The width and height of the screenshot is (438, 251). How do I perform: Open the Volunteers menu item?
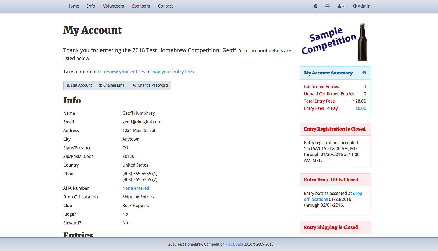pos(113,6)
